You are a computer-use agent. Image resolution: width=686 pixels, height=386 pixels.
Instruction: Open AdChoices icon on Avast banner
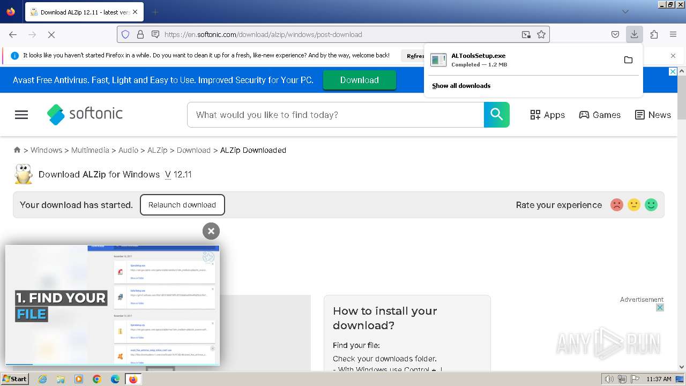673,71
